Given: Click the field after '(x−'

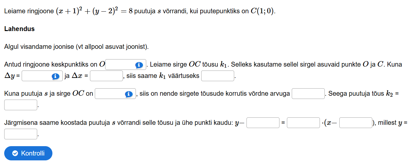Looking at the screenshot, I should (x=355, y=123).
